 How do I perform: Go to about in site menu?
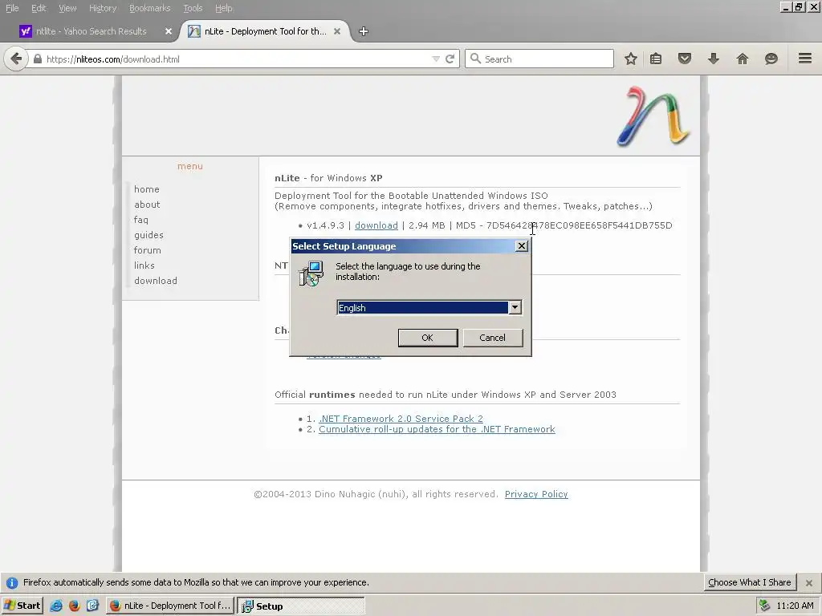coord(148,205)
